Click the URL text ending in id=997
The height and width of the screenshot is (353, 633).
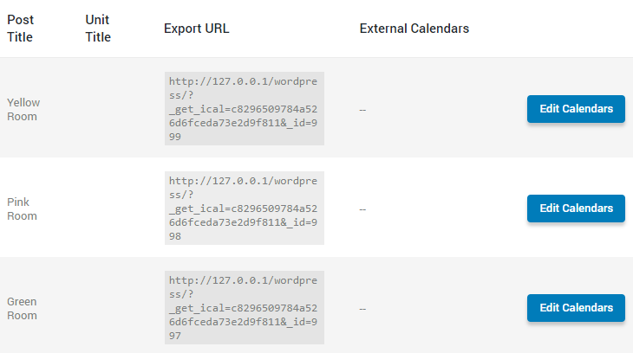(243, 308)
